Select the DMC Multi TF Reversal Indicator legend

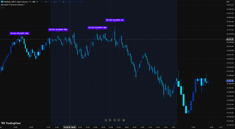(12, 5)
